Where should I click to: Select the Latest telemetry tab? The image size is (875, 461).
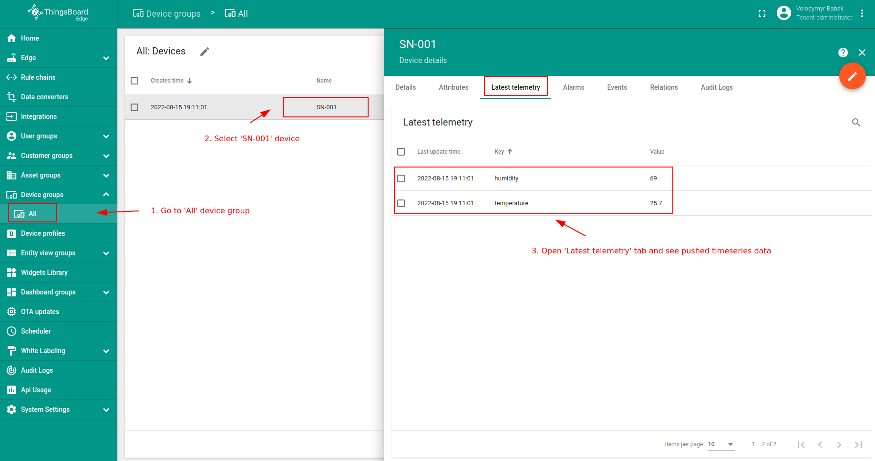click(x=515, y=87)
